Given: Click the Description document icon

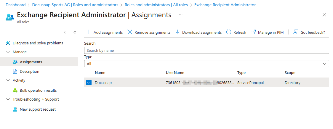Looking at the screenshot, I should click(15, 72).
